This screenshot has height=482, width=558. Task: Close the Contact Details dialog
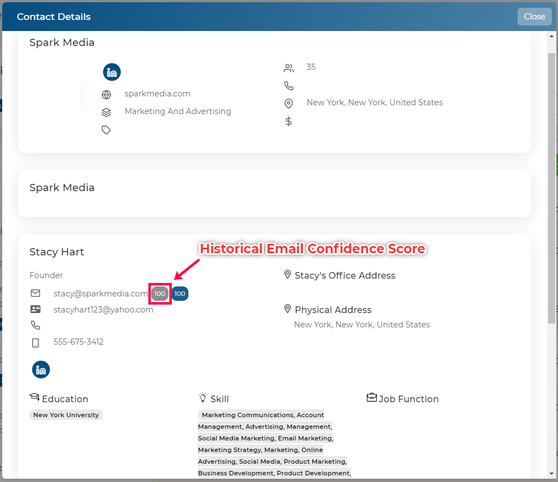(x=534, y=17)
